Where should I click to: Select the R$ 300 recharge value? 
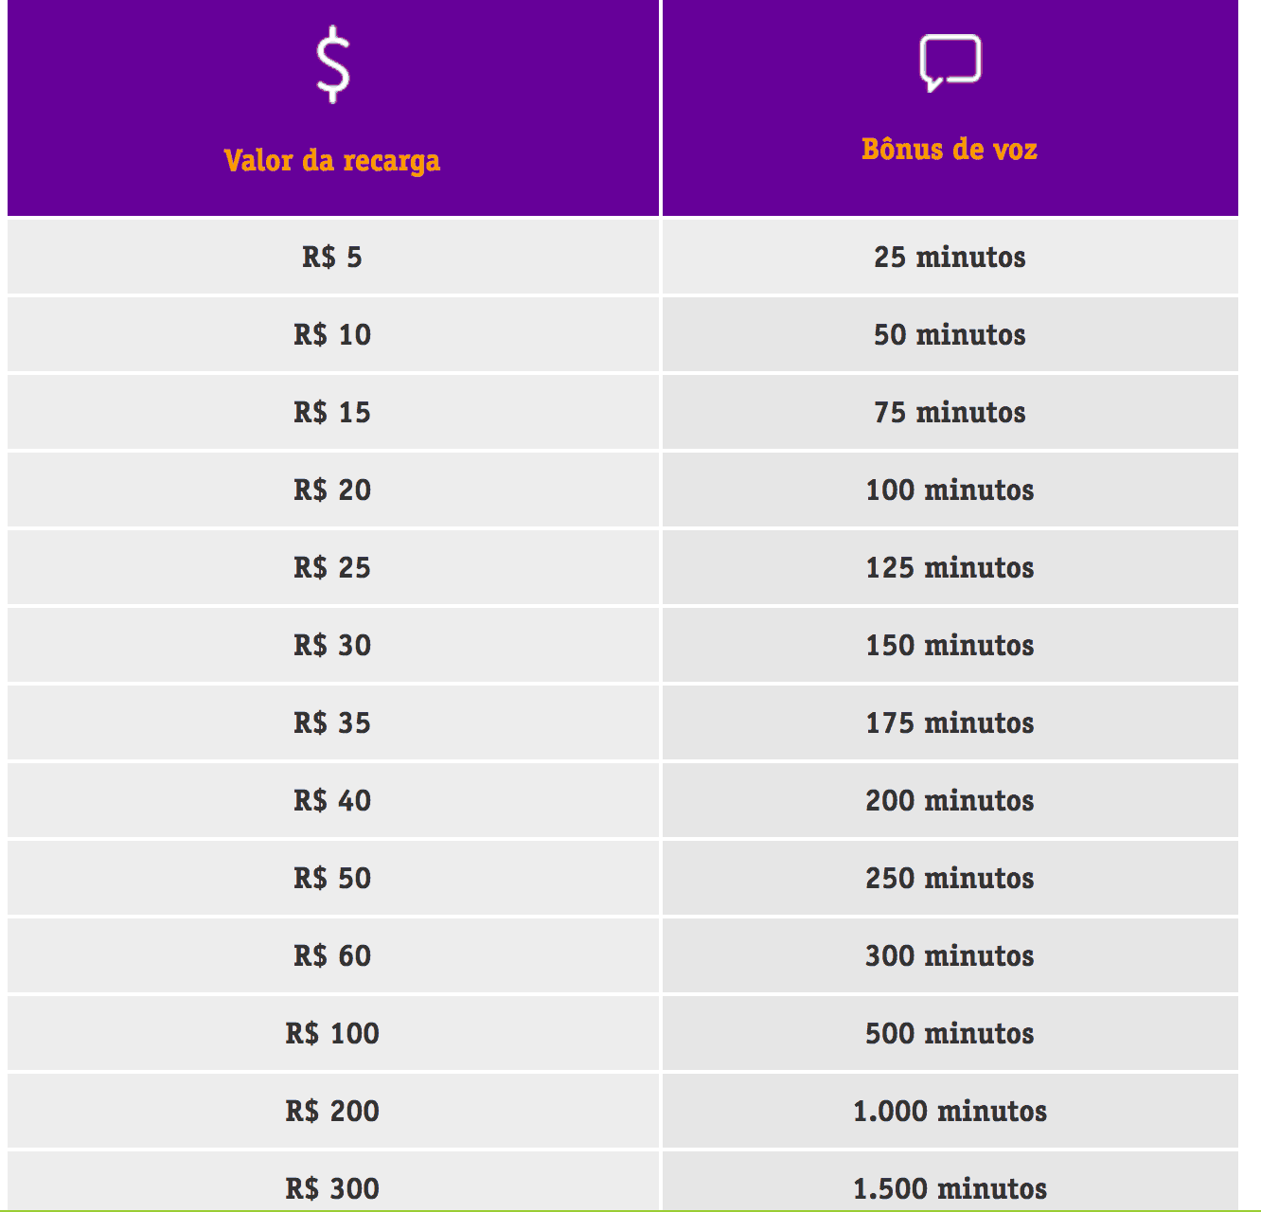pyautogui.click(x=332, y=1188)
